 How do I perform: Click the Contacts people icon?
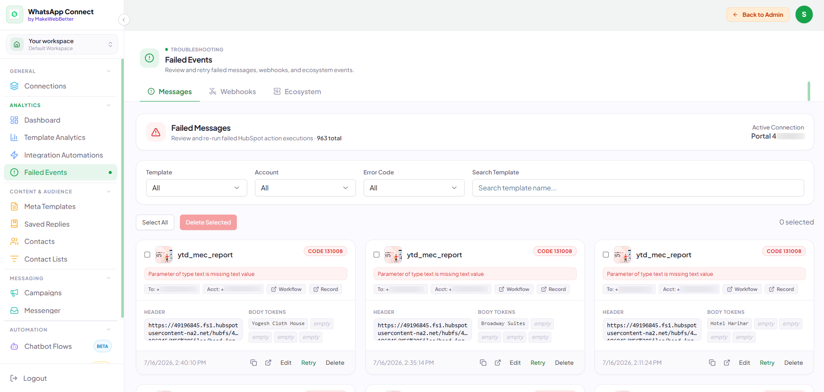pos(14,241)
